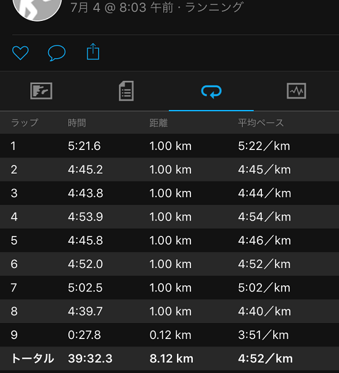Select lap 1 row with 5:21.6
The image size is (339, 373).
(x=169, y=146)
